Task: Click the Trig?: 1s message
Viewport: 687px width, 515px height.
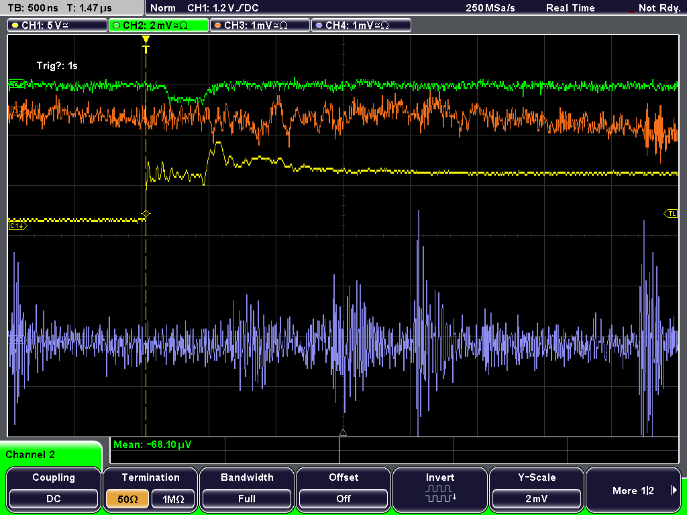Action: (x=57, y=66)
